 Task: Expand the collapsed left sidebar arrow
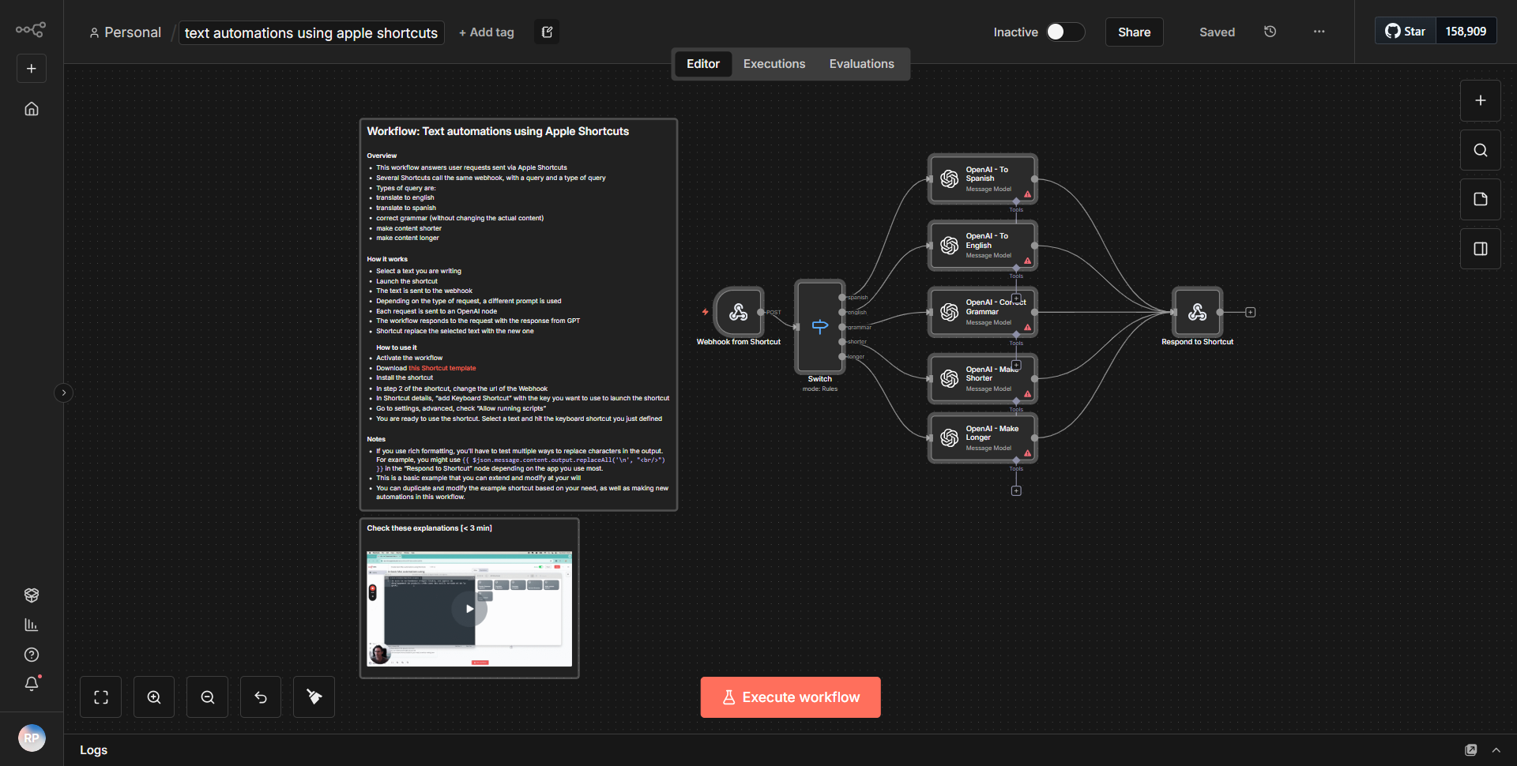coord(64,392)
